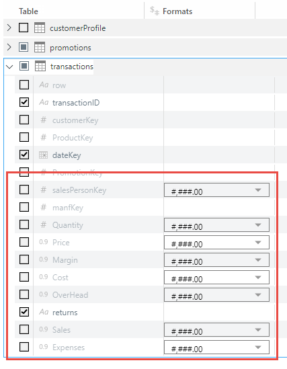Click the Formats column header icon
287x369 pixels.
click(155, 11)
